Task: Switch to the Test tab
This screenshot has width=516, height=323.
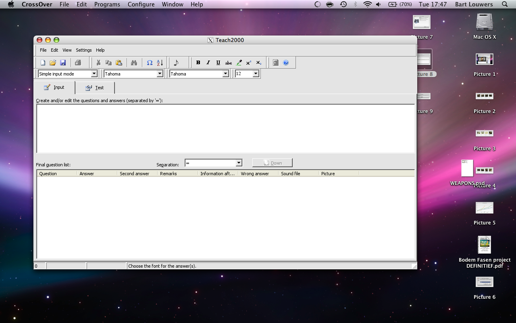Action: pos(95,87)
